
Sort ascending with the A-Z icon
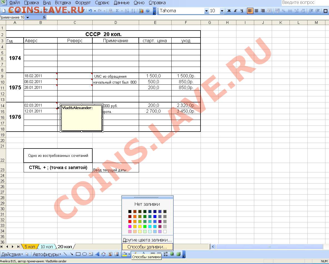pos(127,11)
